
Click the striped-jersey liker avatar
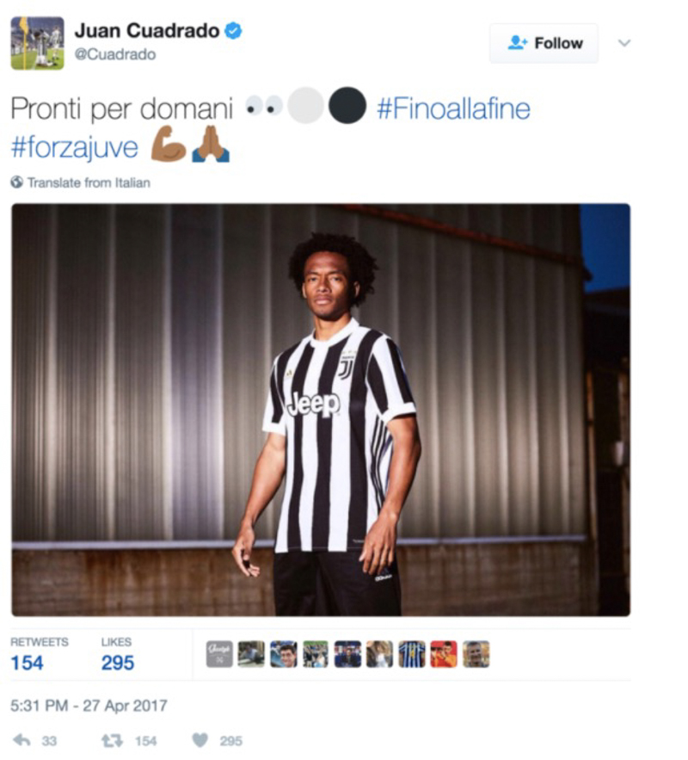tap(412, 654)
